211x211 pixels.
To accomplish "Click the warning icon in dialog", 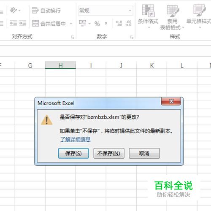I will pyautogui.click(x=47, y=120).
